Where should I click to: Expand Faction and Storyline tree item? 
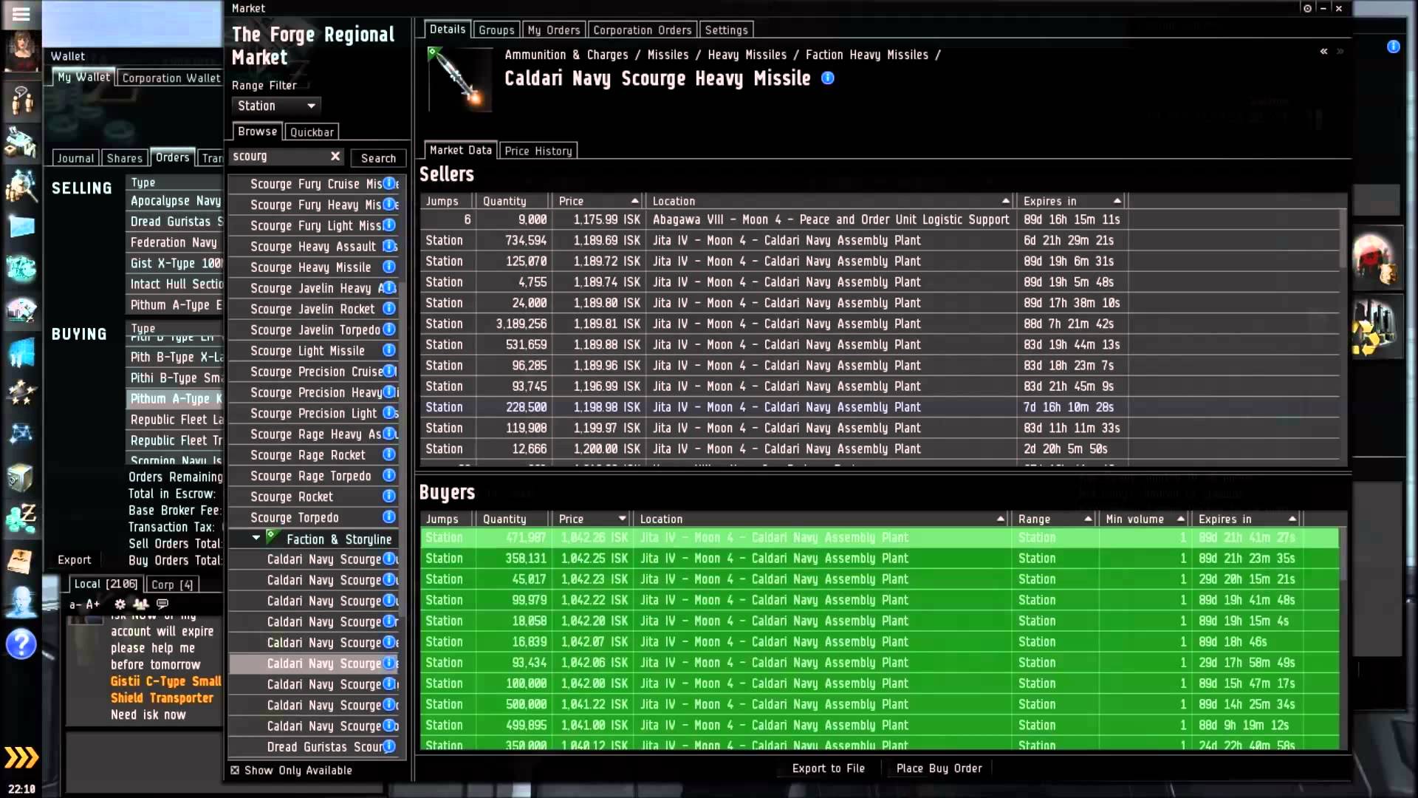(255, 539)
